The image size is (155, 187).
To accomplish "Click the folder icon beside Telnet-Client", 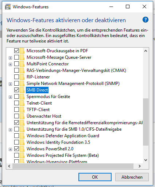I will [x=22, y=103].
